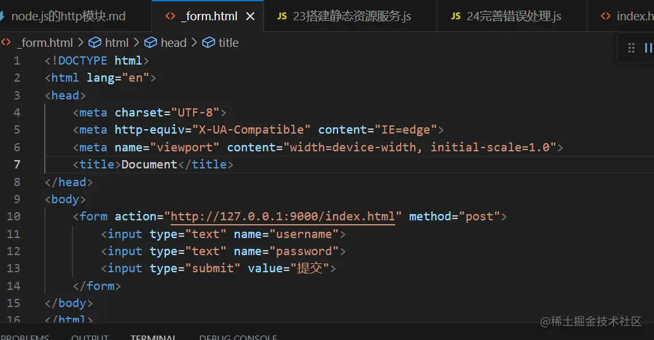The width and height of the screenshot is (654, 340).
Task: Click the cube icon beside breadcrumb html
Action: pyautogui.click(x=95, y=42)
